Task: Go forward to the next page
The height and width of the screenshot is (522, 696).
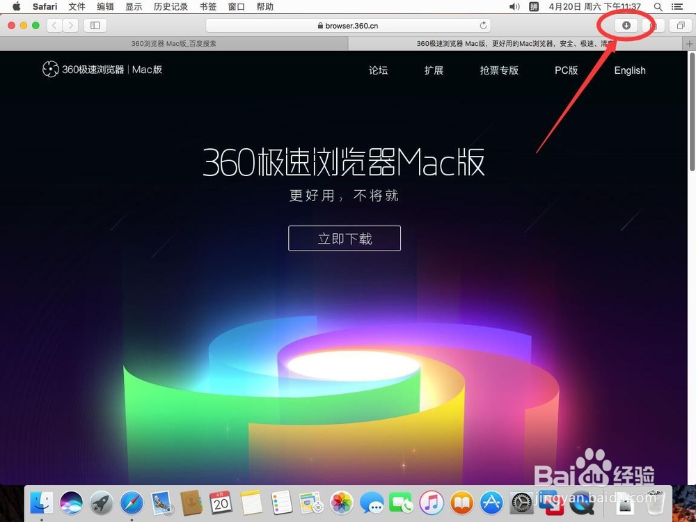Action: (x=70, y=25)
